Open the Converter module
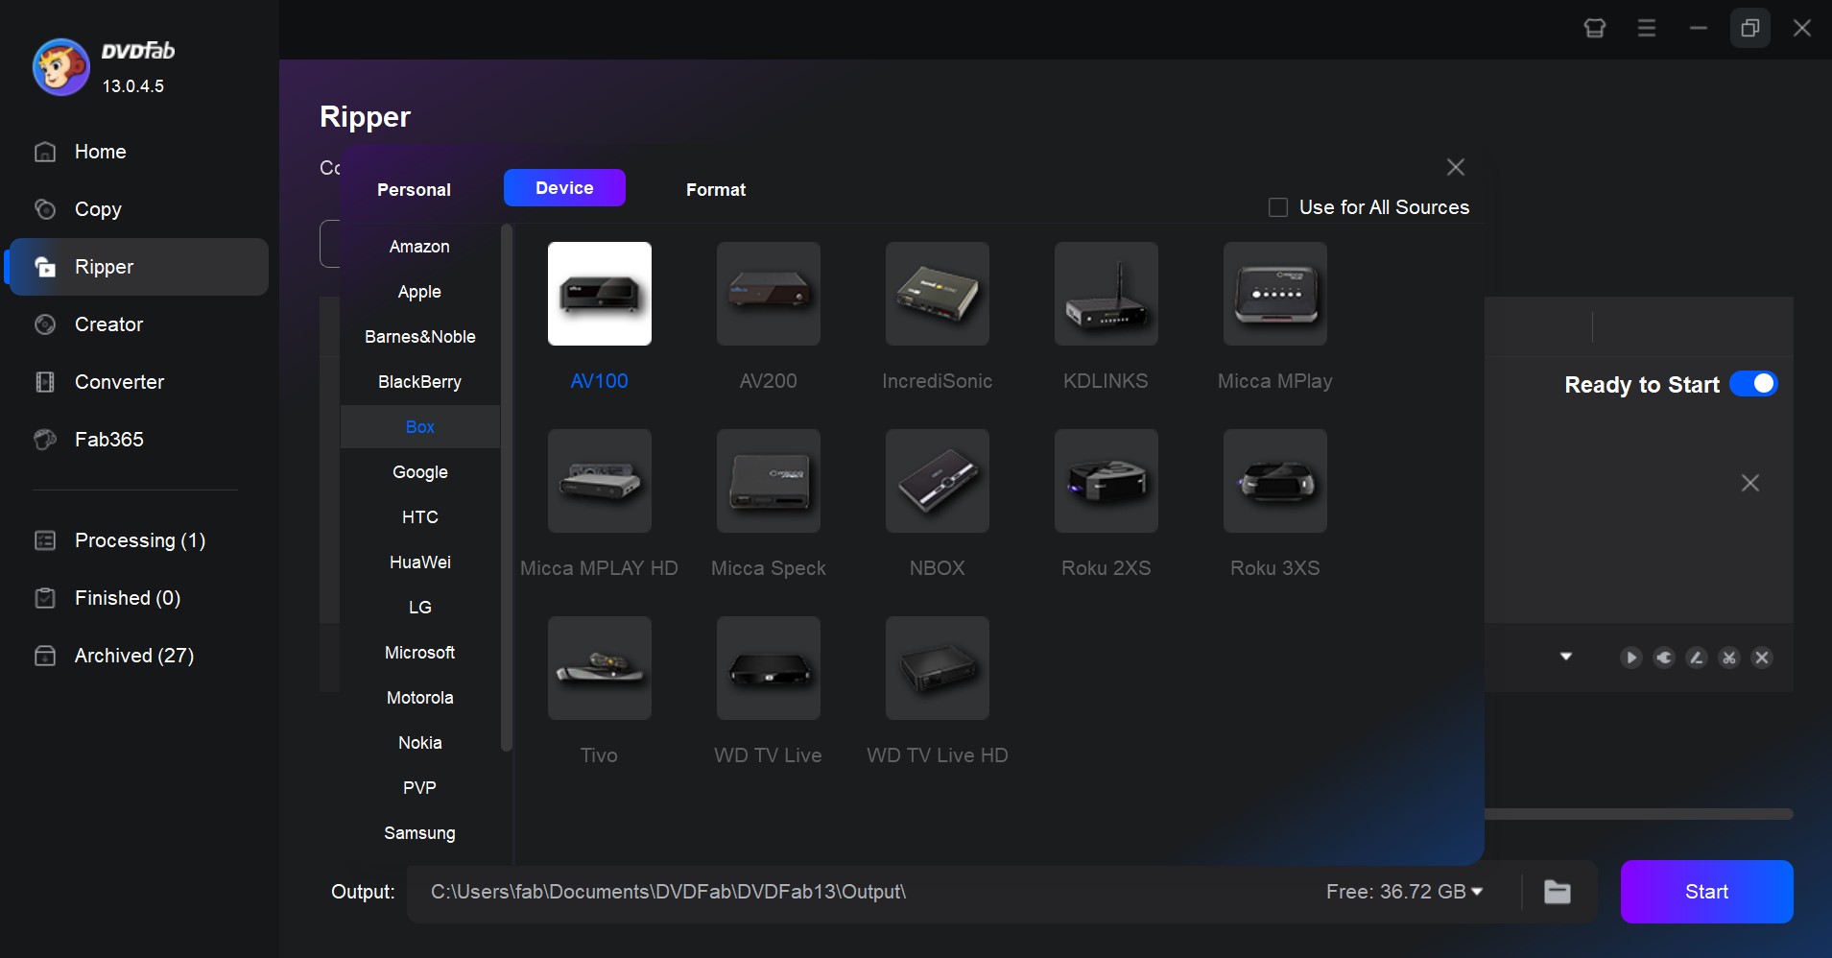Viewport: 1832px width, 958px height. 120,382
